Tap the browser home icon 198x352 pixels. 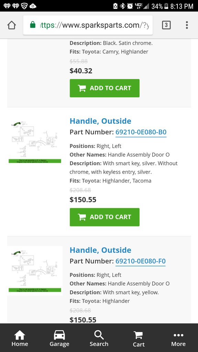12,25
